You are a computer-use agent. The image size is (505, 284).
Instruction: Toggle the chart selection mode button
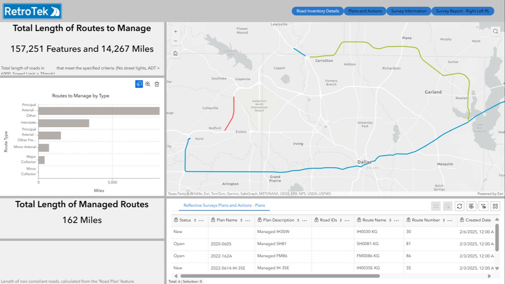click(139, 84)
